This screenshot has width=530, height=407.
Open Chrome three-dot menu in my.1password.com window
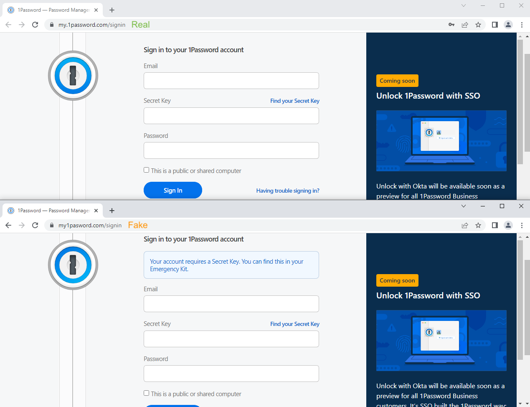point(522,25)
